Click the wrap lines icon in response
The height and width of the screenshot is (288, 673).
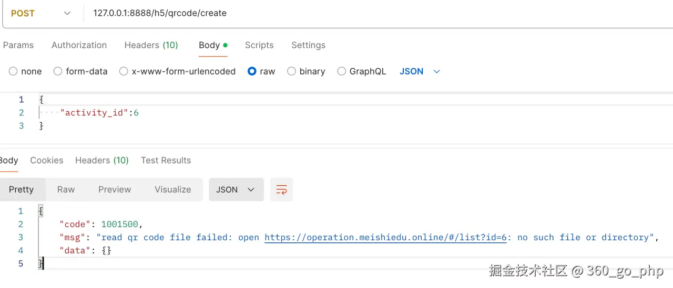tap(281, 189)
